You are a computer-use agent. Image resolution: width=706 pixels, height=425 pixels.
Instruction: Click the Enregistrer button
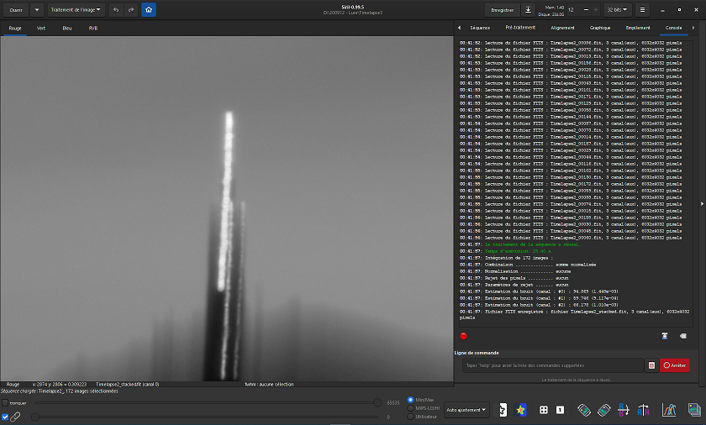click(x=502, y=9)
